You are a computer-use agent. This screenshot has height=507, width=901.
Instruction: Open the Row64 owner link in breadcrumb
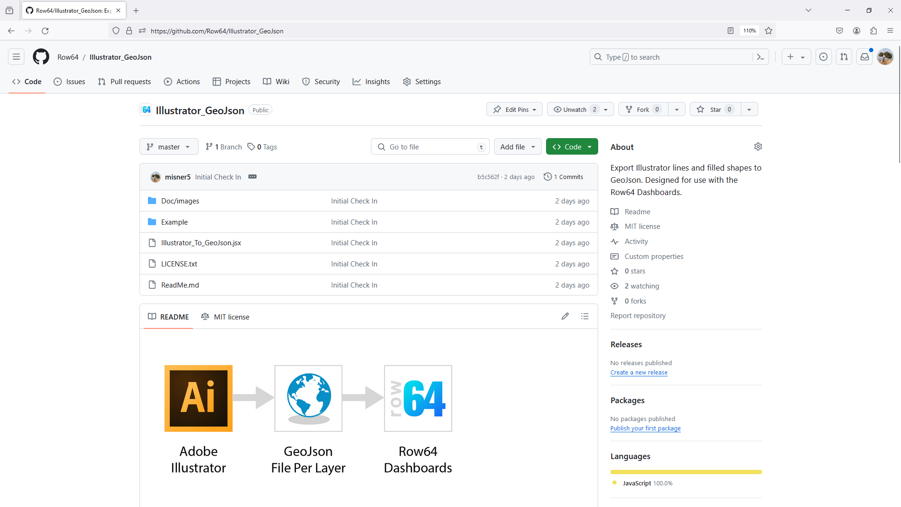point(68,57)
